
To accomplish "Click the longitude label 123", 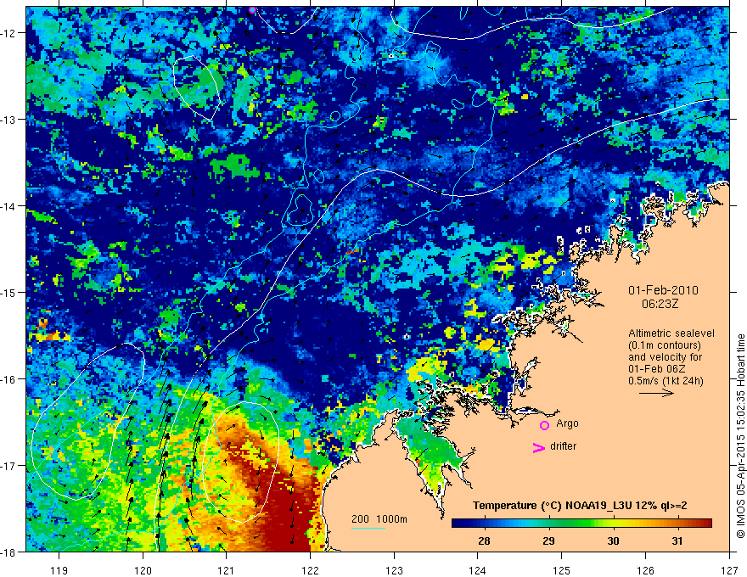I will 394,570.
